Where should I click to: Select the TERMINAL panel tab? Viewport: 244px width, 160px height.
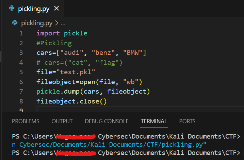[154, 121]
